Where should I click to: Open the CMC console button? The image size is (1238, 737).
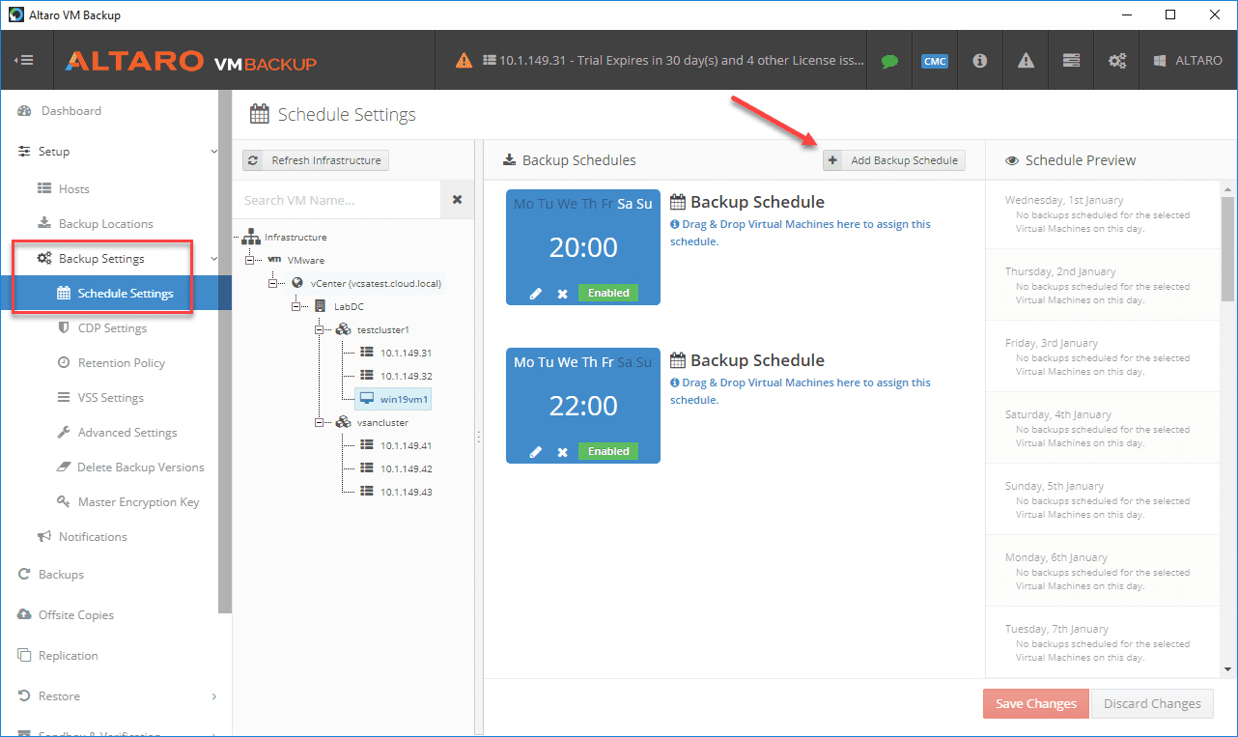(x=934, y=61)
